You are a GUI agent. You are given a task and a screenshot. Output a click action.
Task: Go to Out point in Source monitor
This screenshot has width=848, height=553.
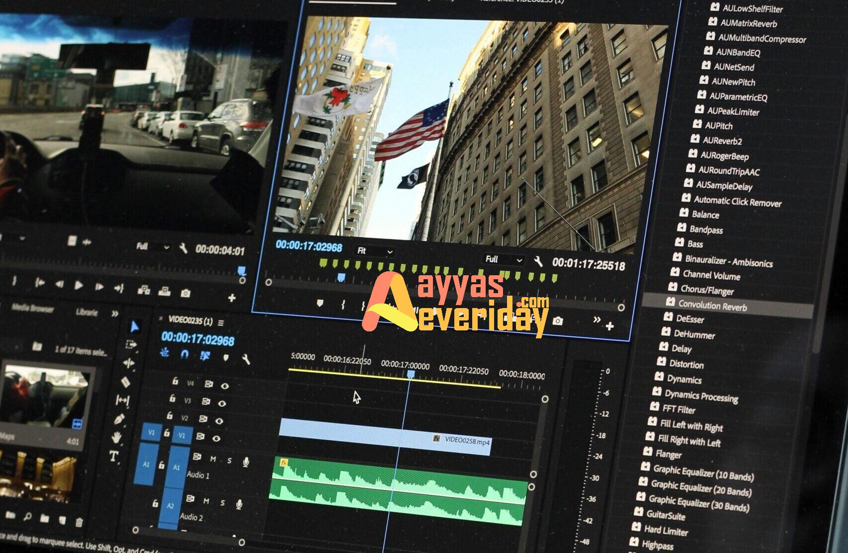pyautogui.click(x=119, y=288)
